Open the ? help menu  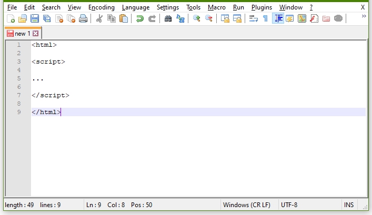point(311,7)
